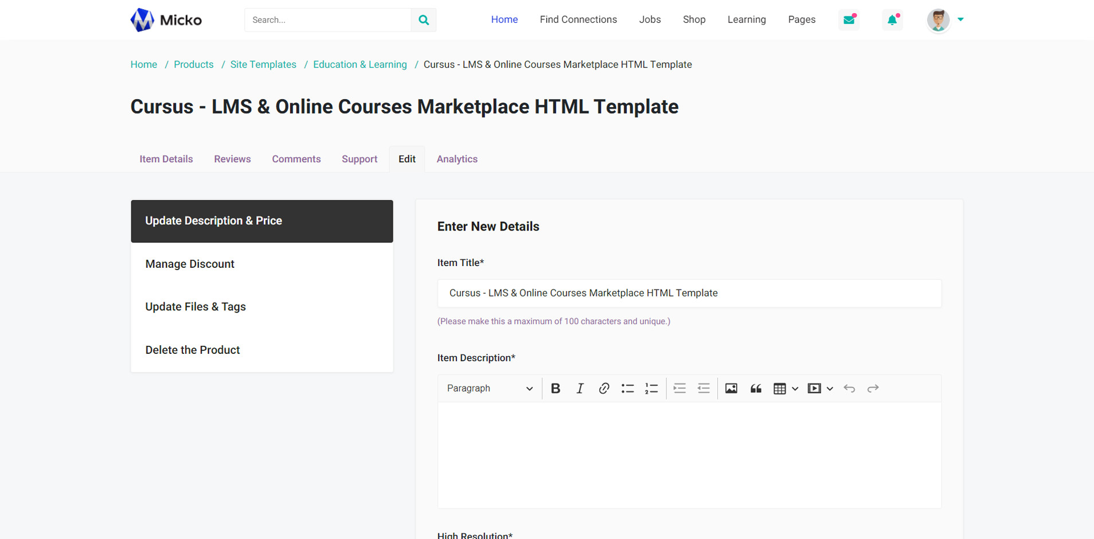The height and width of the screenshot is (539, 1094).
Task: Insert an image into the description
Action: pyautogui.click(x=731, y=389)
